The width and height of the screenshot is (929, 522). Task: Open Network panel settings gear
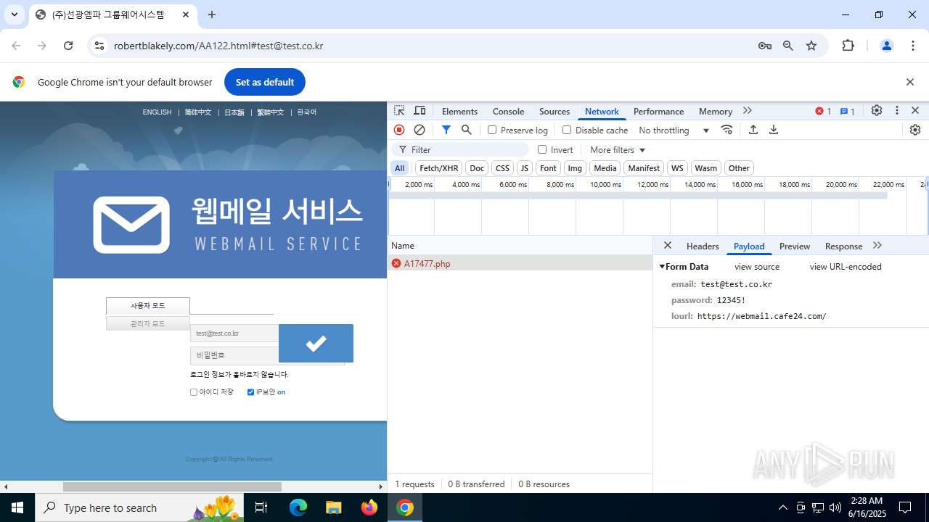[915, 130]
